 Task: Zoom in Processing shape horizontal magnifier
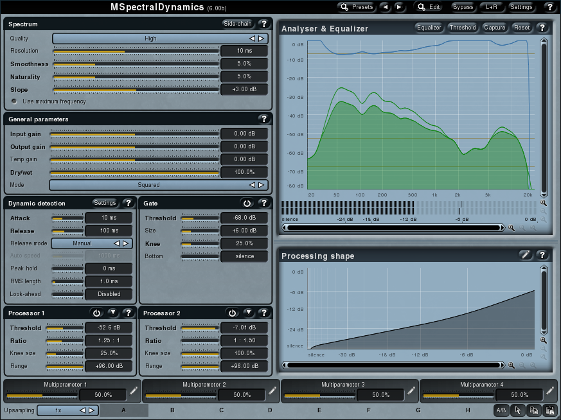[x=512, y=365]
